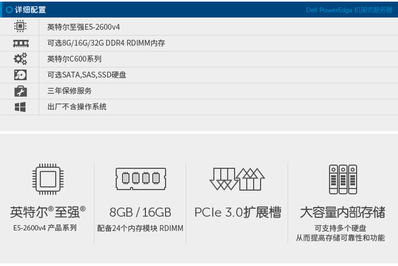Click the large RAM icon above 8GB / 16GB

coord(141,178)
